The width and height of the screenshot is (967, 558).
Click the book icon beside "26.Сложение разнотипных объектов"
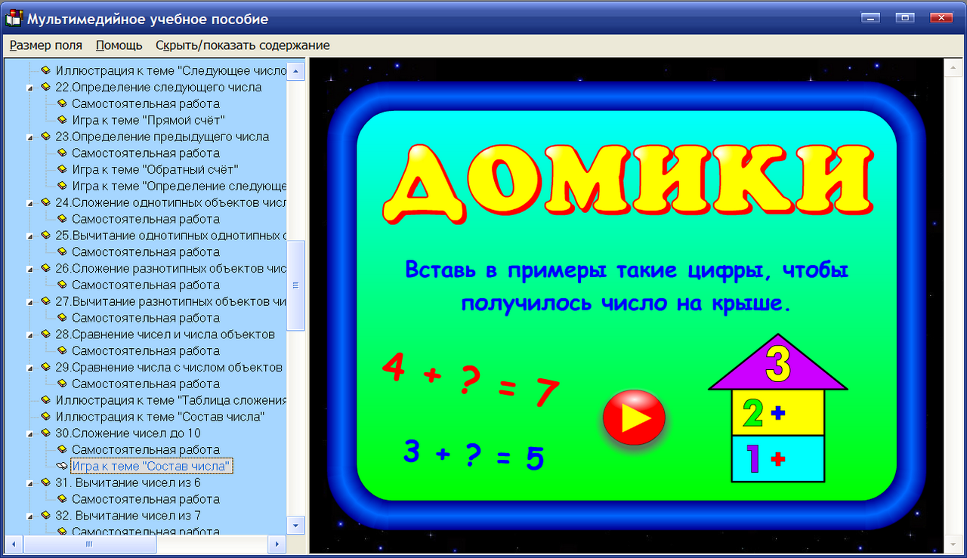click(48, 269)
